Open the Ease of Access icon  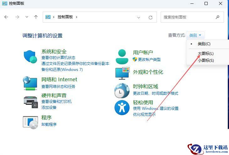coord(122,108)
